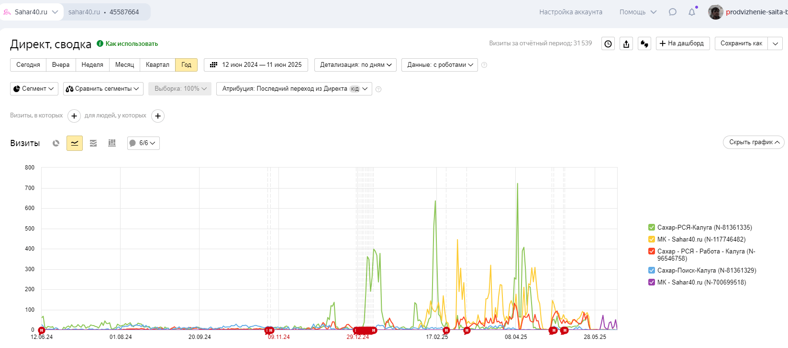Select the Квартал period tab
Image resolution: width=788 pixels, height=348 pixels.
(x=157, y=65)
